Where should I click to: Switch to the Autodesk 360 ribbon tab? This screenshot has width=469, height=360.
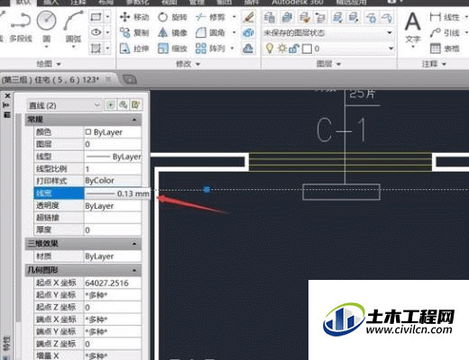[298, 3]
